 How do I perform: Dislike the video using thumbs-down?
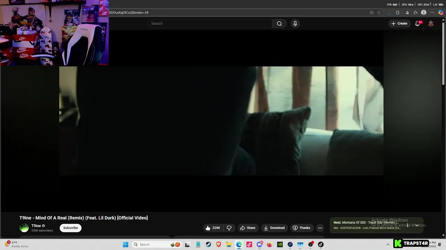(x=229, y=228)
